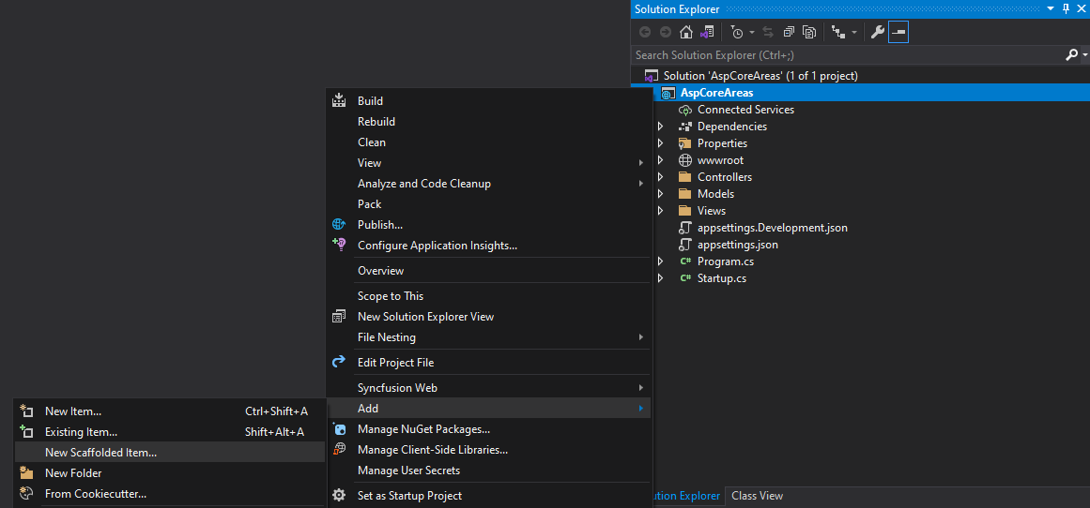The image size is (1090, 508).
Task: Click the Pending Changes Filter clock icon
Action: tap(738, 32)
